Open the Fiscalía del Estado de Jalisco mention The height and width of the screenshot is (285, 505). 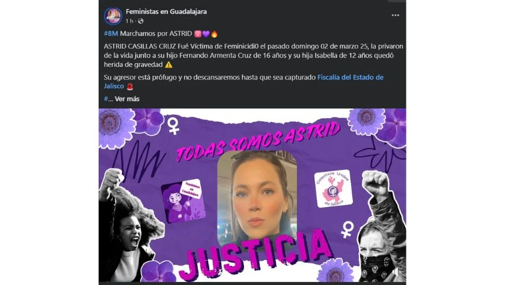pos(244,81)
